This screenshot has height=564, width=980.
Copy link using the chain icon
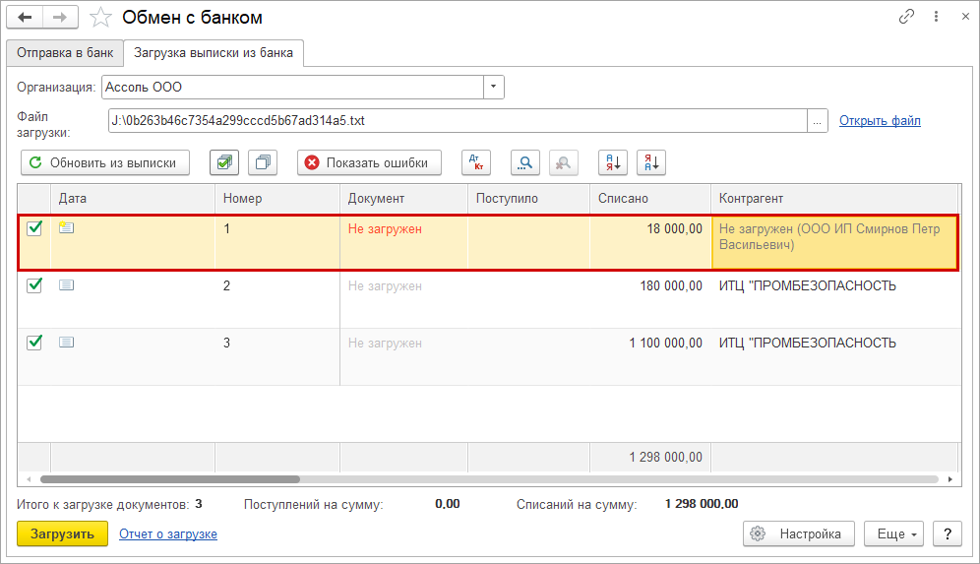click(906, 18)
